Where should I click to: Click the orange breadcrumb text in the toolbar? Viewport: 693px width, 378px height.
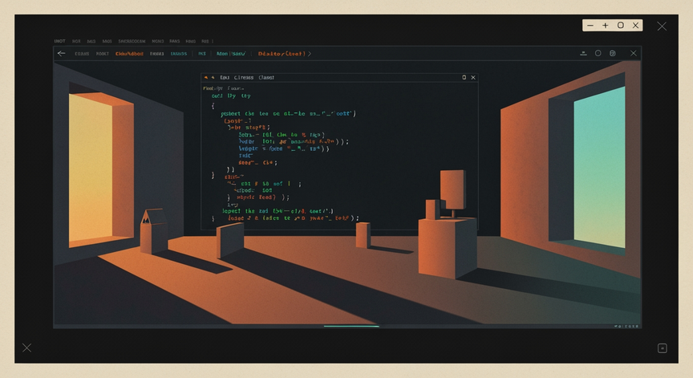point(282,54)
